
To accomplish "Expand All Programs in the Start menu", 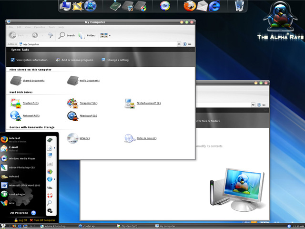I will click(x=22, y=213).
